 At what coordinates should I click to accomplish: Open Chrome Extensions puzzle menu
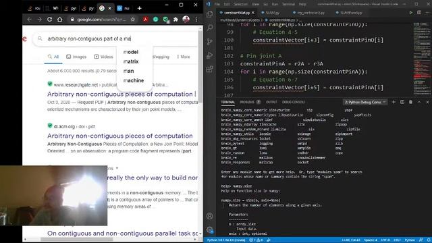[x=175, y=20]
